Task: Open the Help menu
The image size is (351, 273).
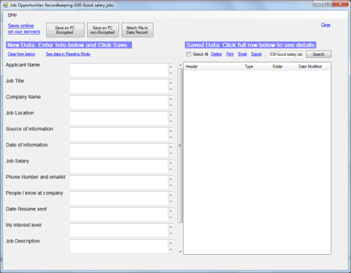Action: 12,15
